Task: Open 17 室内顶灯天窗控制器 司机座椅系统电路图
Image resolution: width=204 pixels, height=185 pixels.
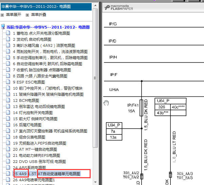Action: [50, 131]
